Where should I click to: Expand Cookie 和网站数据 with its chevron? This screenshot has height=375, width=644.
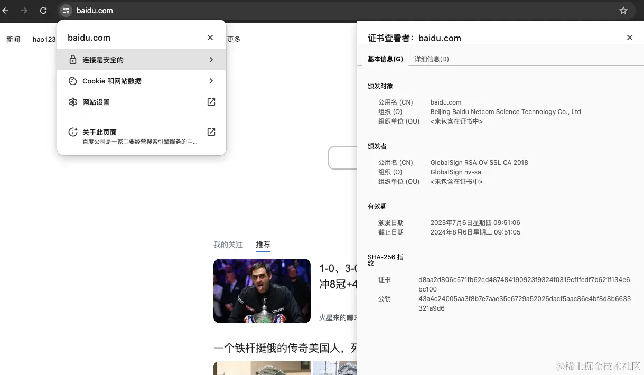tap(211, 81)
